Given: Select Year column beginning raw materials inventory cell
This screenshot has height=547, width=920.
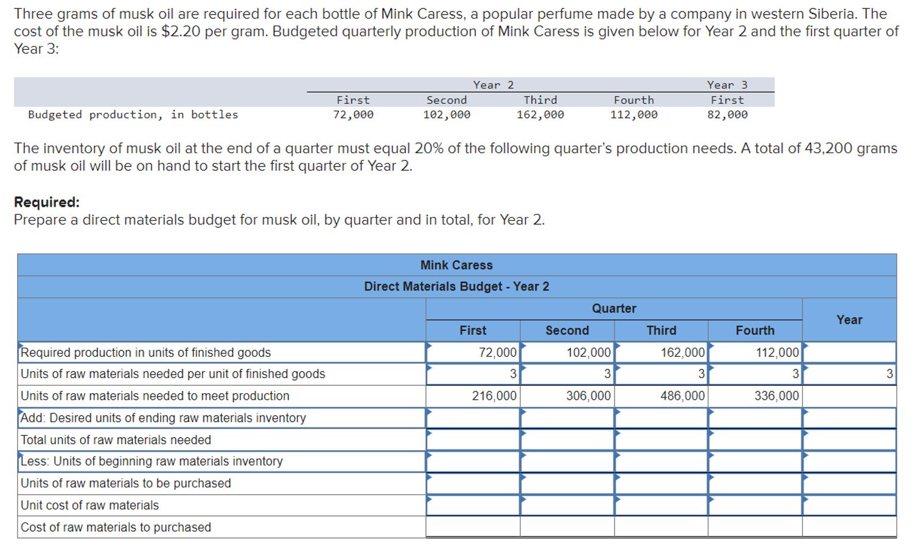Looking at the screenshot, I should 849,462.
